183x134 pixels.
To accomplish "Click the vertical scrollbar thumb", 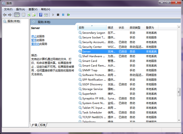I will click(x=179, y=92).
